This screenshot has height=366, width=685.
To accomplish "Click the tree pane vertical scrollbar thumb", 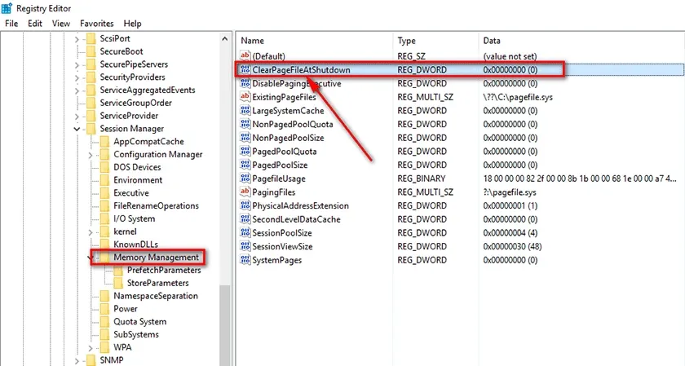I will point(225,325).
